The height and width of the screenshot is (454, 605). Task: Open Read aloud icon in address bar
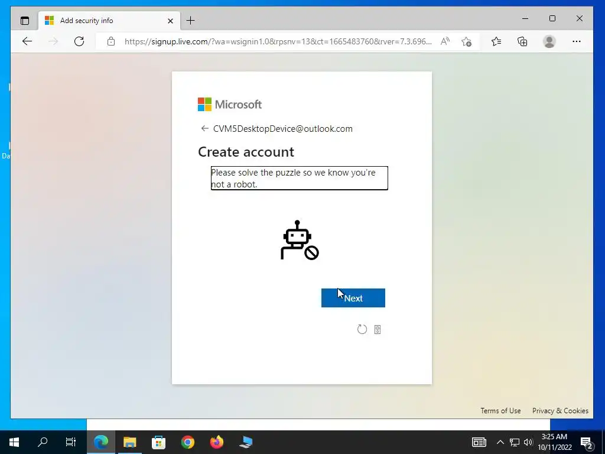click(445, 41)
